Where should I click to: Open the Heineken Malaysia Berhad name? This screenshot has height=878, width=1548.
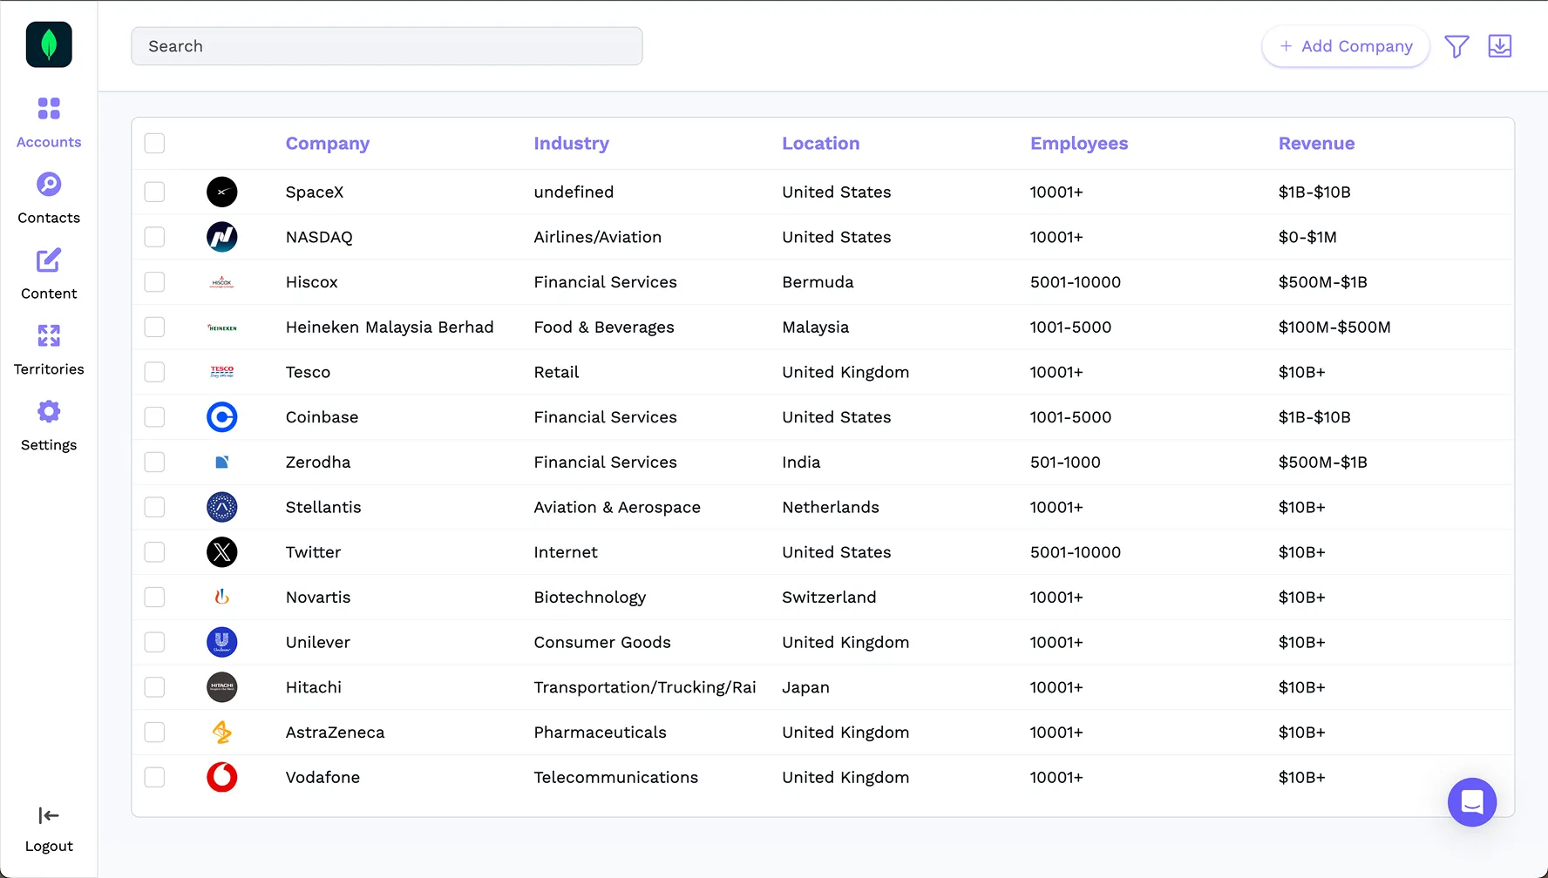click(390, 328)
